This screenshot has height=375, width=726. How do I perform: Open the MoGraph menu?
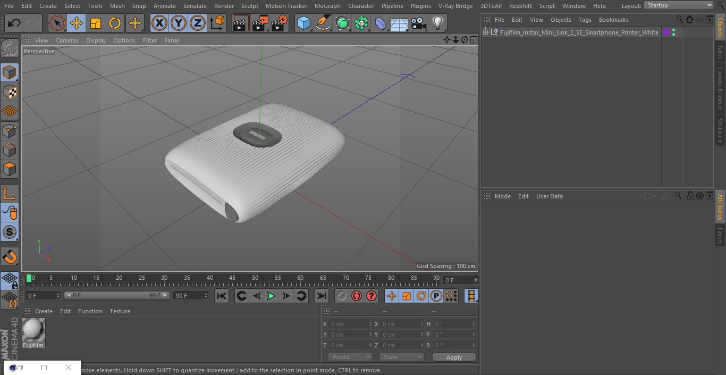(327, 6)
